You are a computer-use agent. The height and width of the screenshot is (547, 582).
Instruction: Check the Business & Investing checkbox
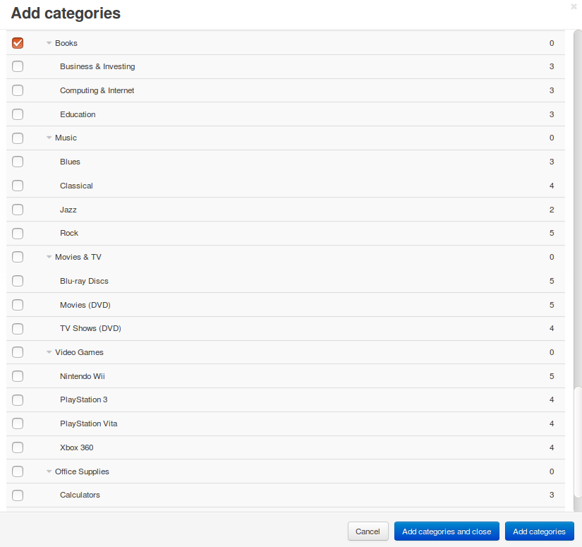click(x=18, y=66)
